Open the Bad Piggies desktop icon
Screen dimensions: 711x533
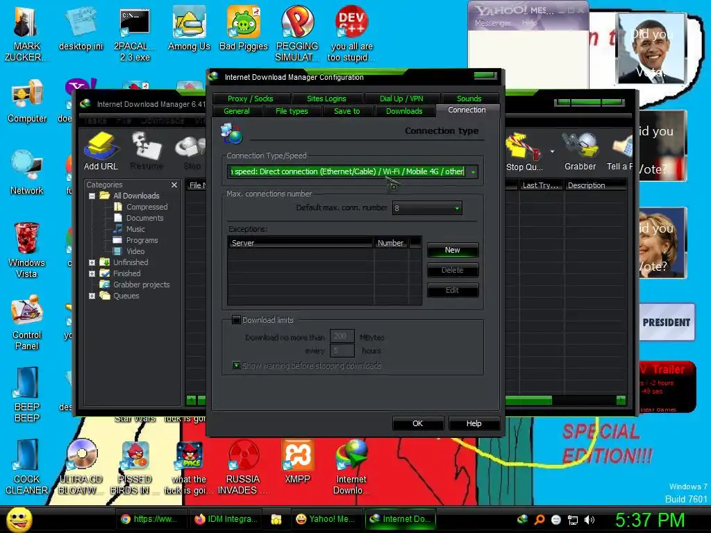click(244, 28)
